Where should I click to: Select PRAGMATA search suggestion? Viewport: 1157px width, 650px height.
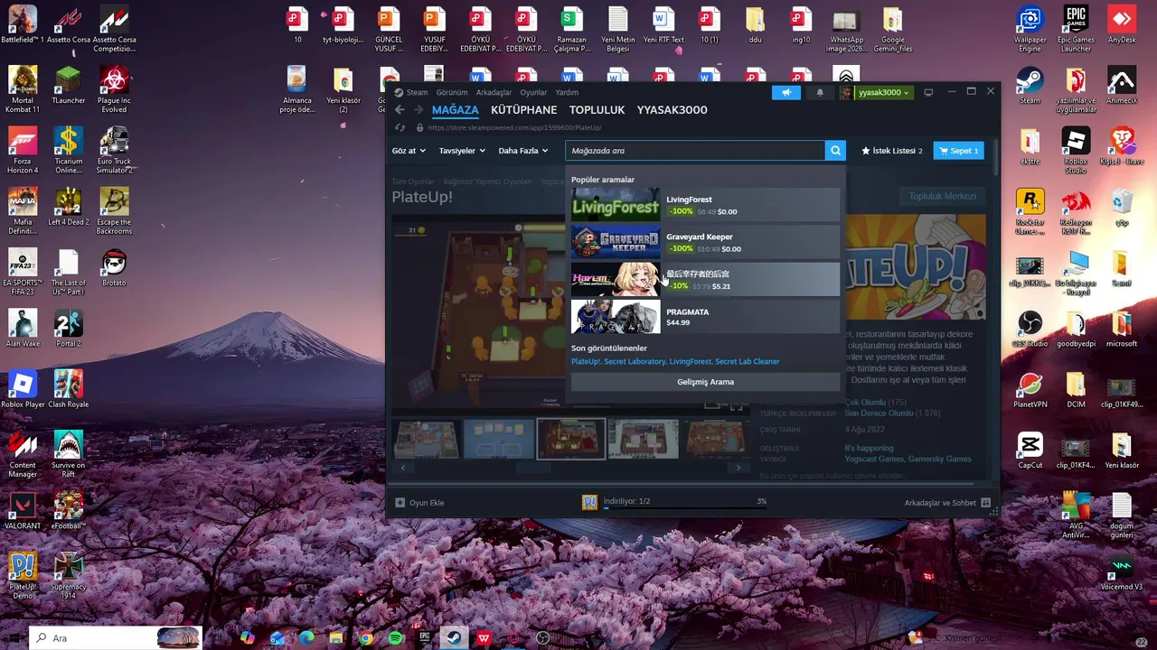coord(705,317)
